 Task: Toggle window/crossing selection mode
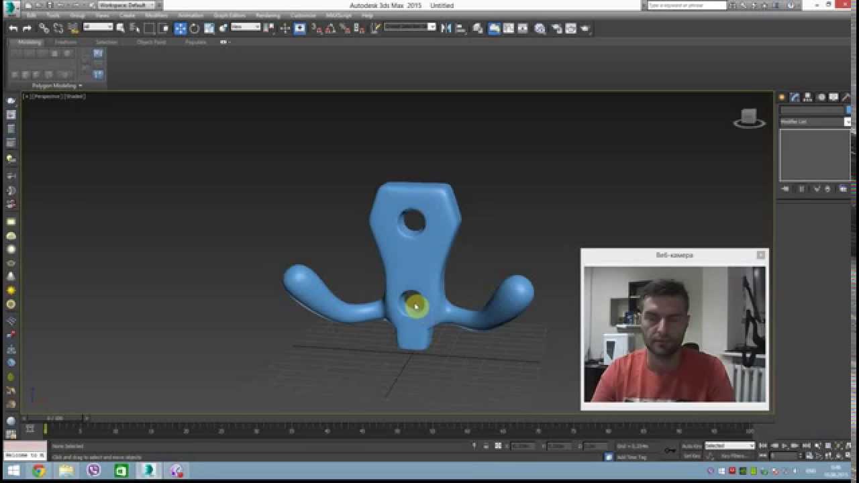tap(163, 28)
